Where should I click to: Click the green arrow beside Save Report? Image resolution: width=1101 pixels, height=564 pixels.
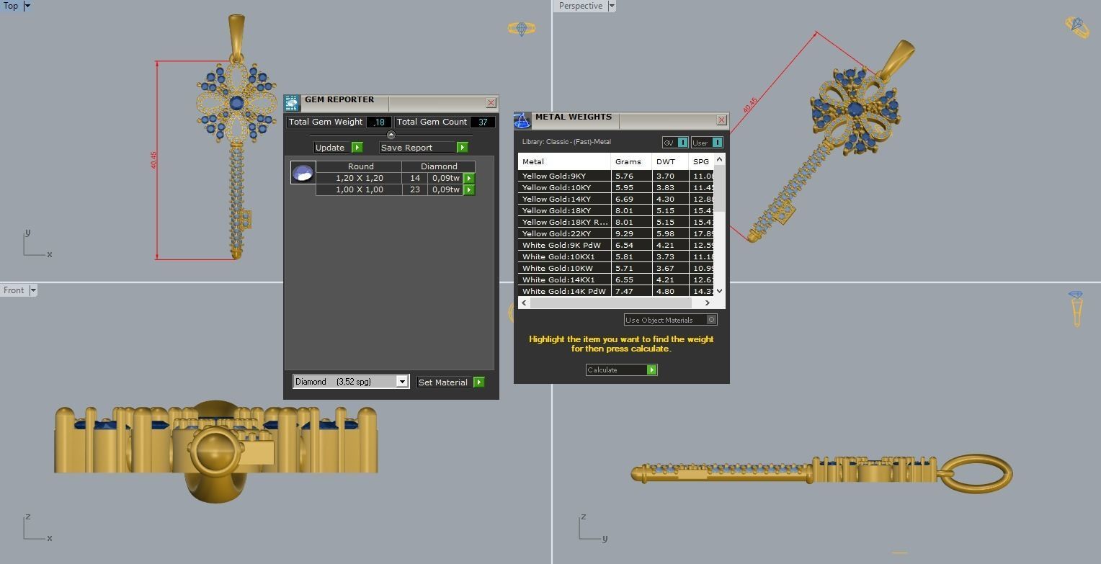[x=463, y=148]
